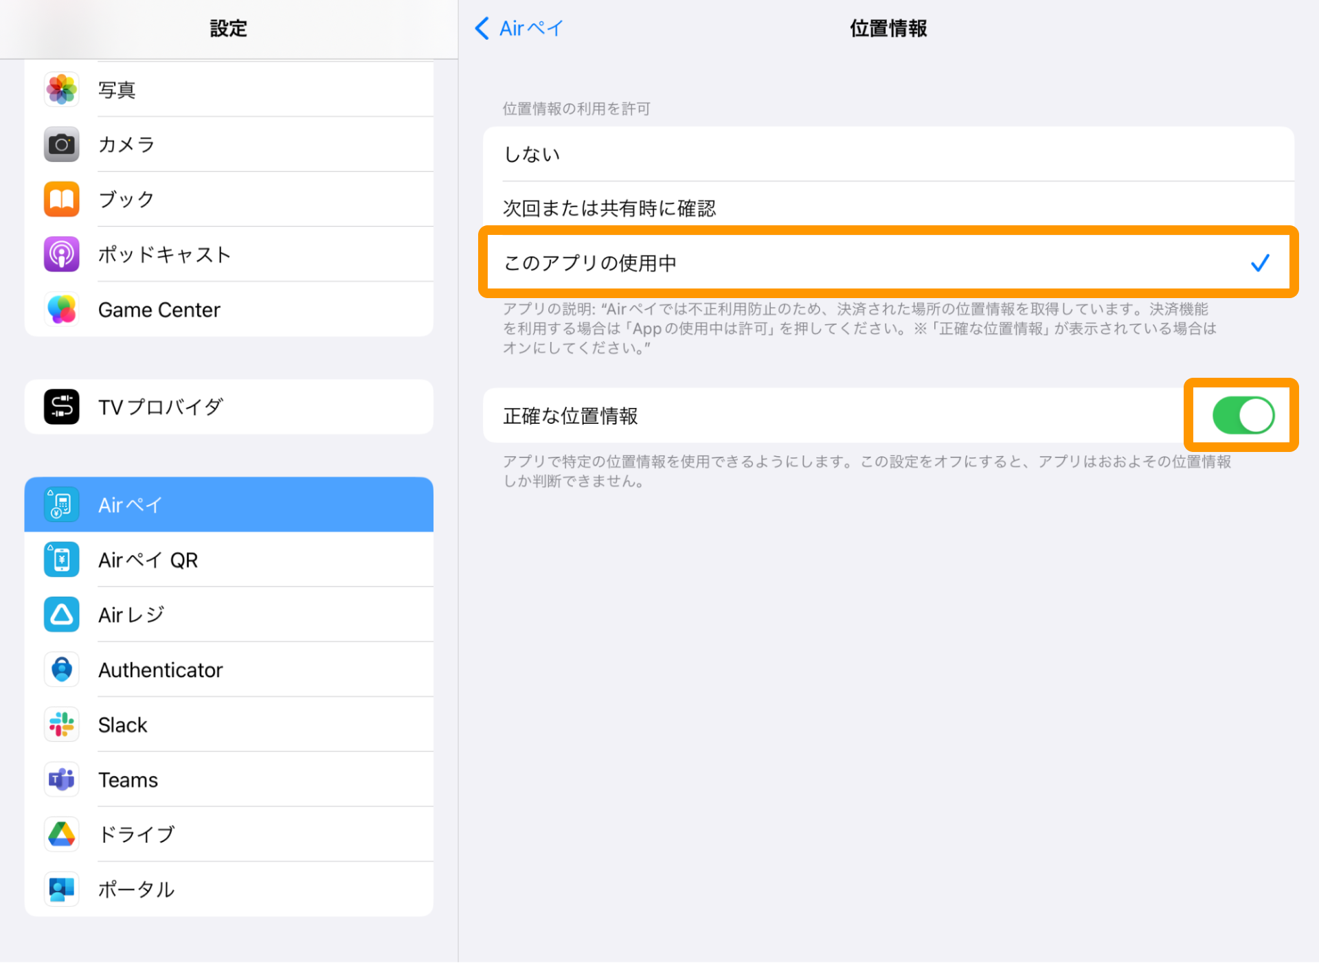Open the Portal (ポータル) app icon
Image resolution: width=1319 pixels, height=963 pixels.
click(x=62, y=890)
